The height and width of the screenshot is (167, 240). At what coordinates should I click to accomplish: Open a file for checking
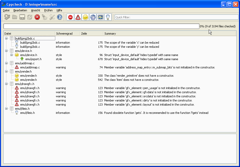pos(14,17)
